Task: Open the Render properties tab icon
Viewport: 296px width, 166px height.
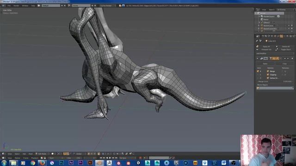Action: coord(263,36)
